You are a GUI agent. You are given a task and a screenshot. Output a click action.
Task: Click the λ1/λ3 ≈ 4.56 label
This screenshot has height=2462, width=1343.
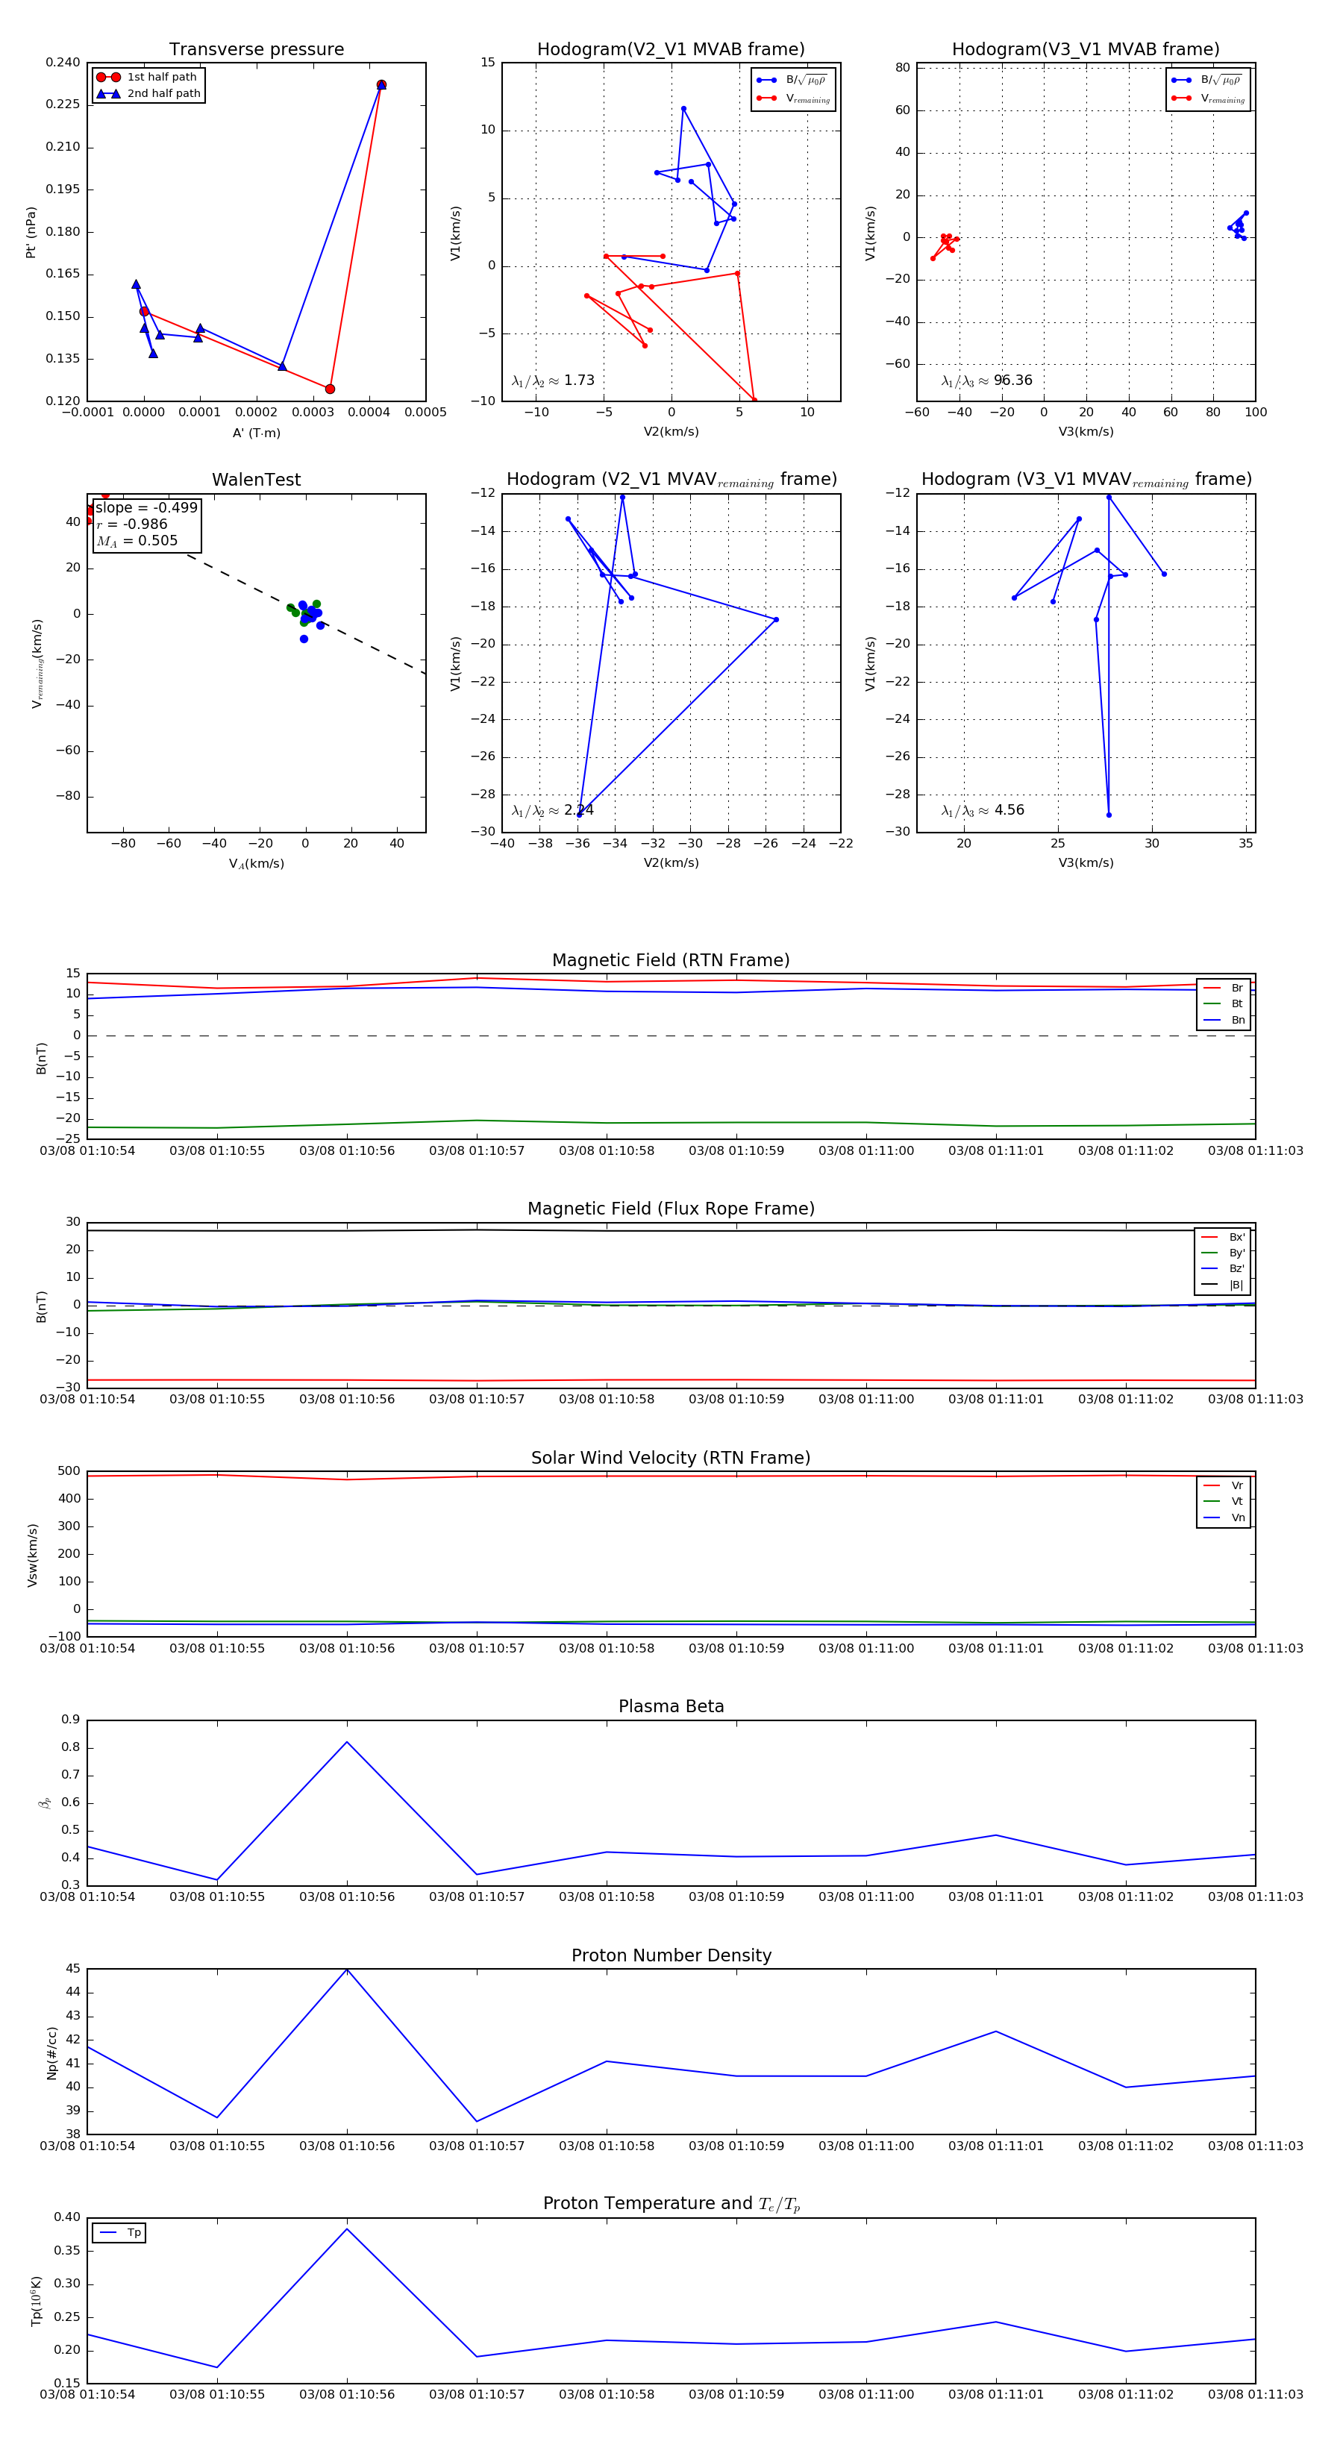tap(983, 810)
